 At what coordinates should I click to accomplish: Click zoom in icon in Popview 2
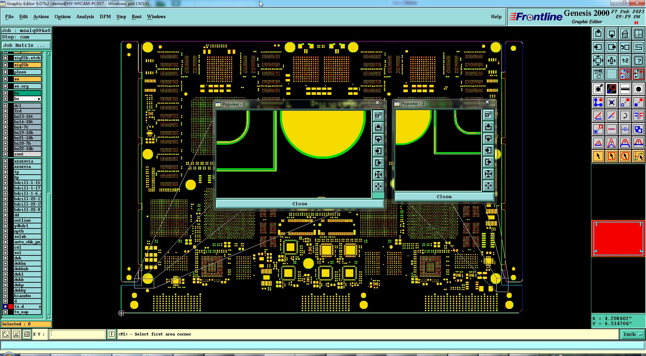(x=489, y=174)
